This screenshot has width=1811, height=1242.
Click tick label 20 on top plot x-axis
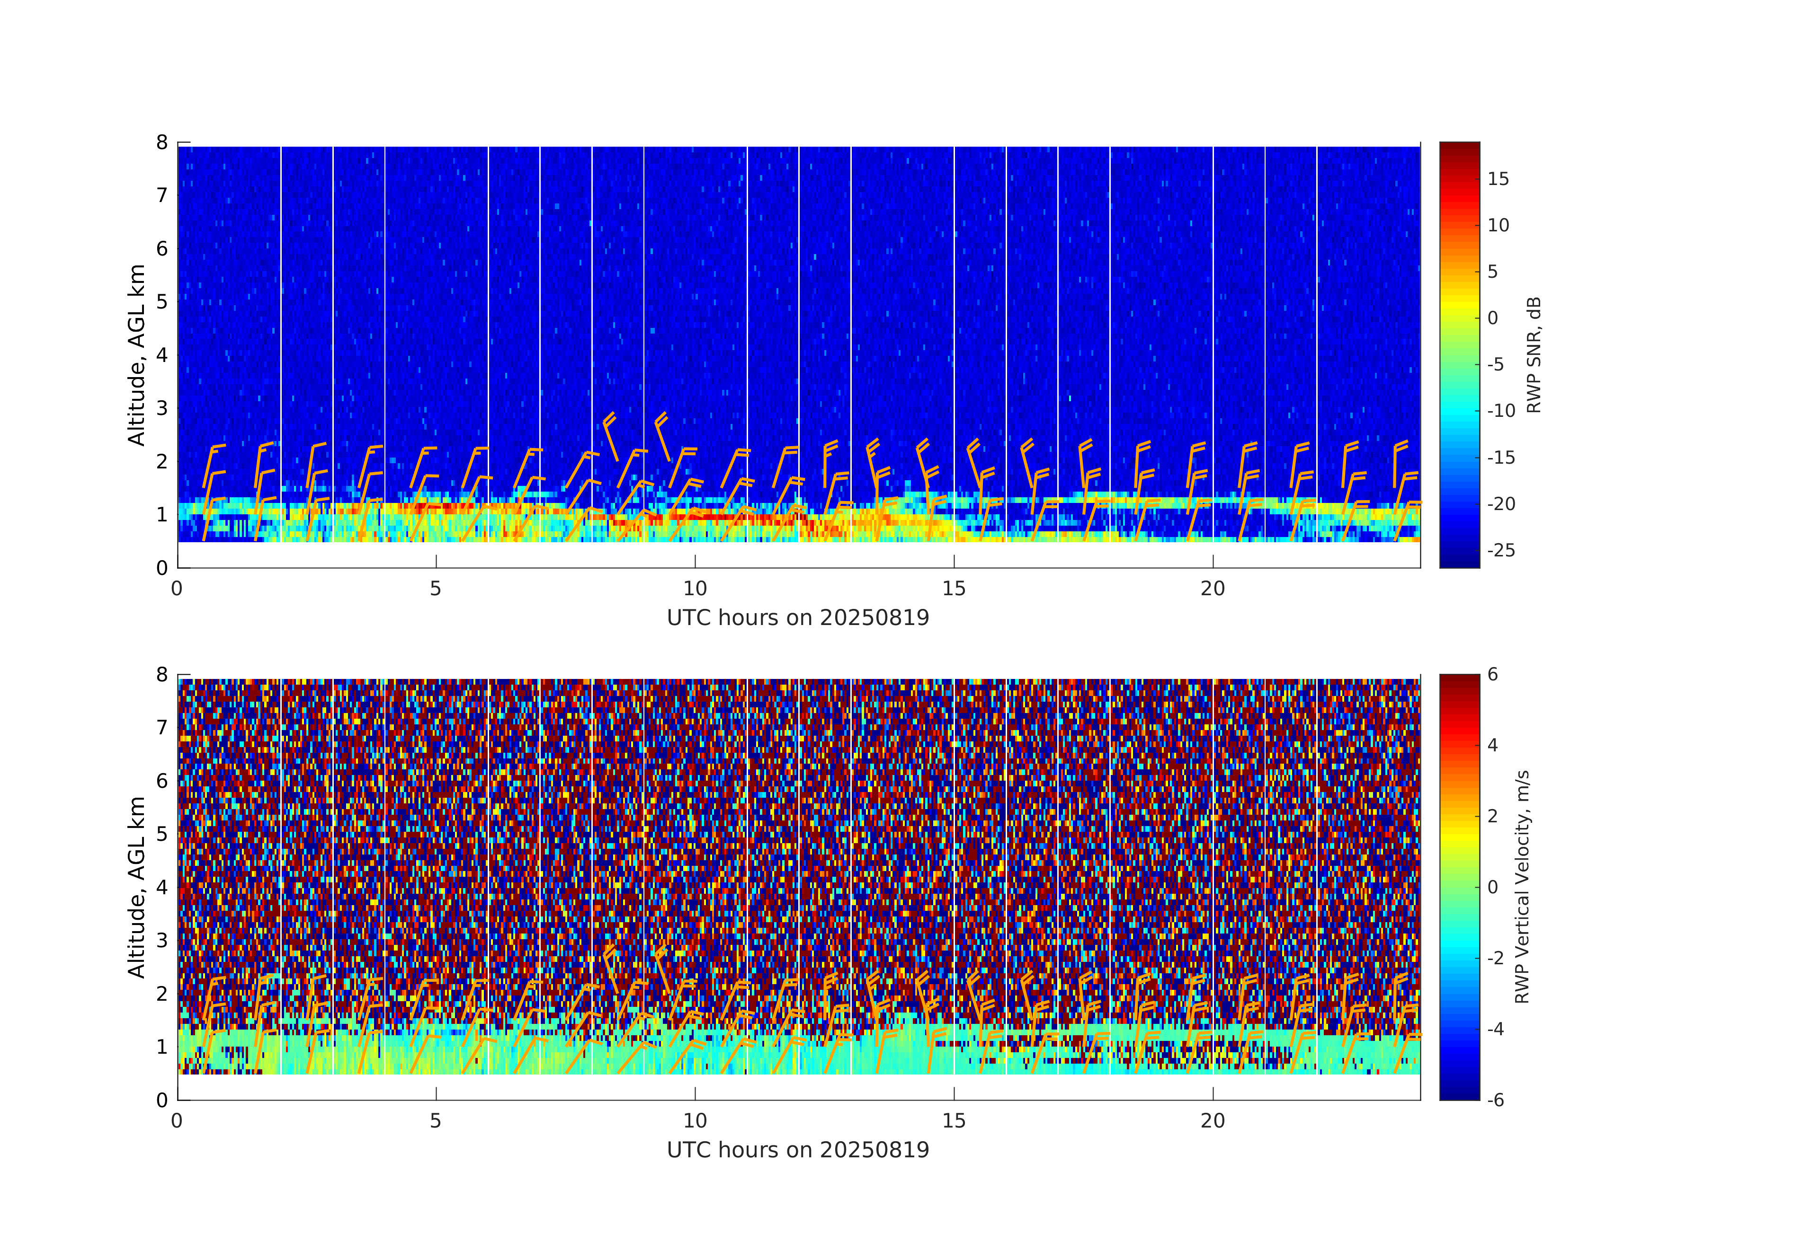pos(1213,589)
